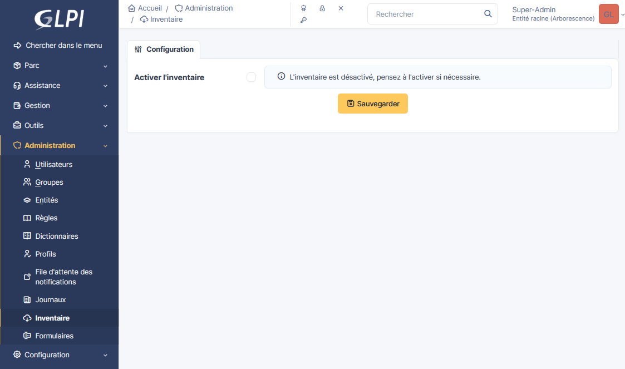Open Utilisateurs via its person icon

(x=27, y=164)
